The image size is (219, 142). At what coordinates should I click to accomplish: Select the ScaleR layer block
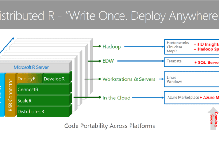(43, 100)
